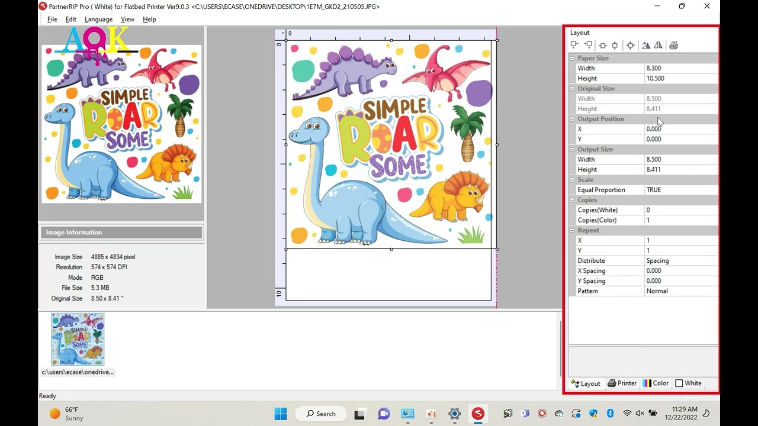
Task: Click the Repeat X value field
Action: (681, 241)
